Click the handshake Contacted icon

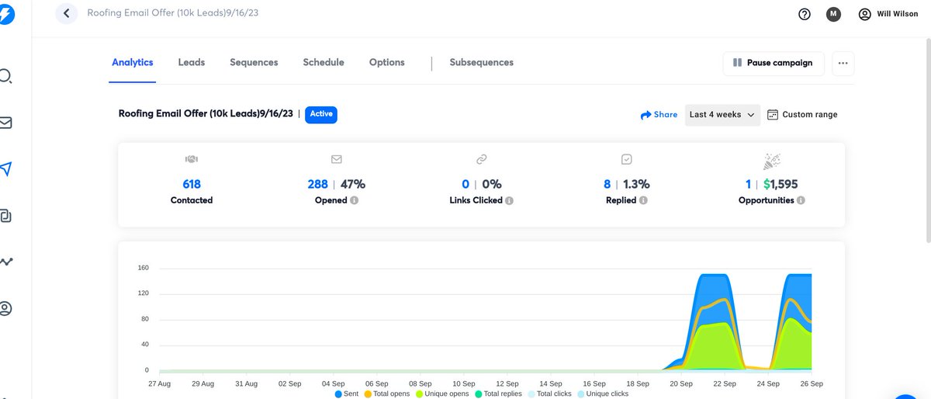pyautogui.click(x=192, y=159)
